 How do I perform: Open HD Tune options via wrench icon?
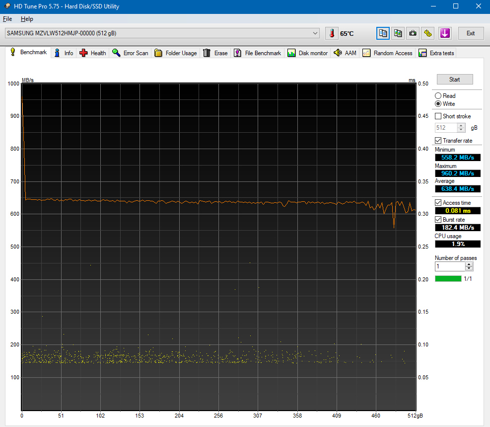[427, 33]
